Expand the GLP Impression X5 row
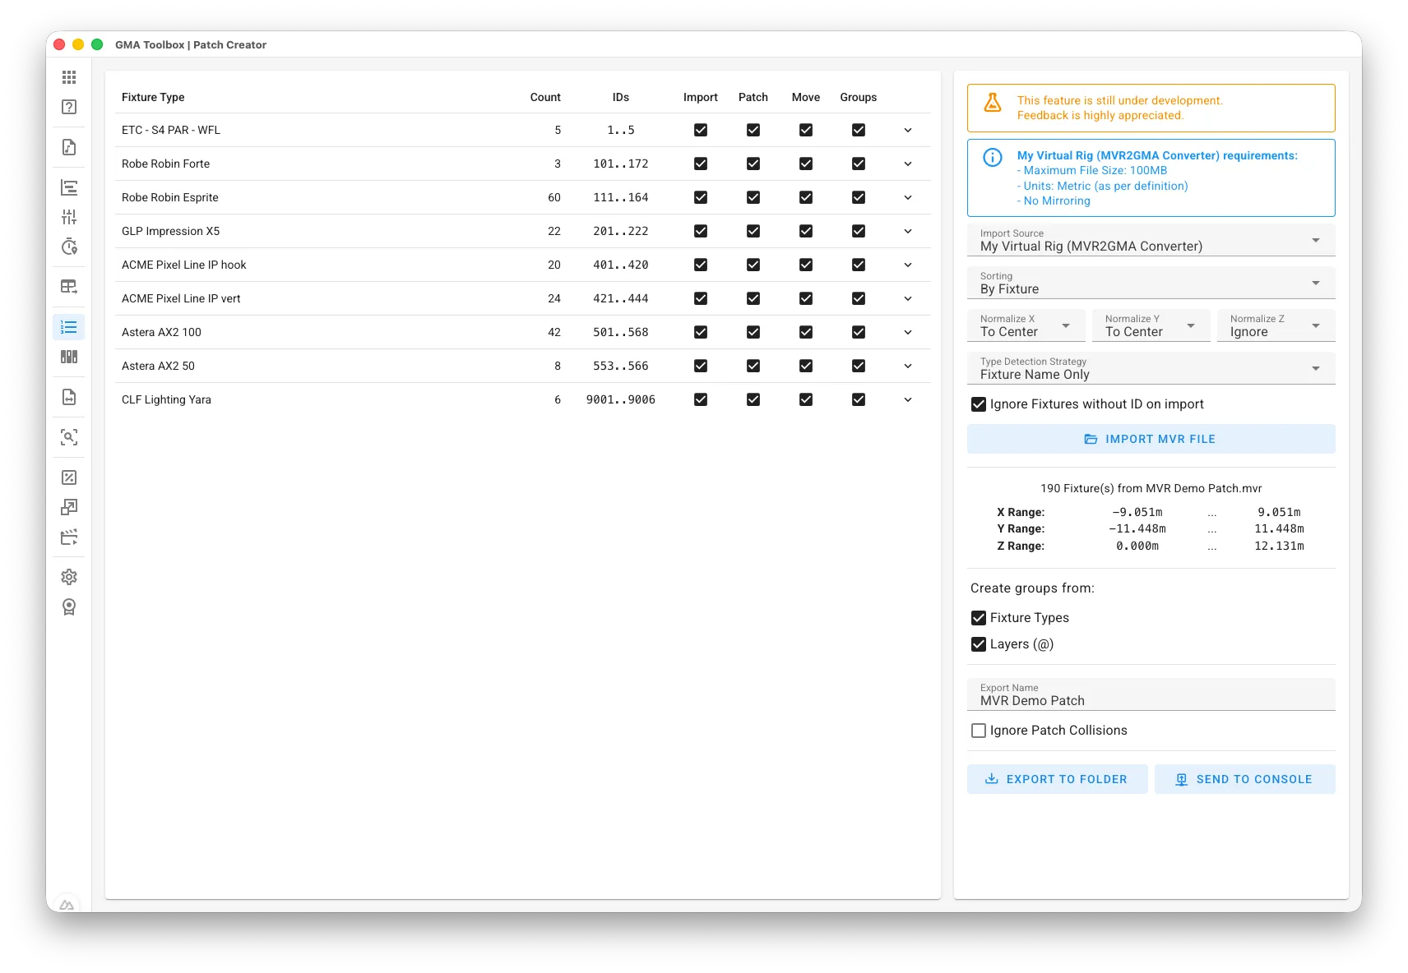Screen dimensions: 1408x973 pos(908,231)
